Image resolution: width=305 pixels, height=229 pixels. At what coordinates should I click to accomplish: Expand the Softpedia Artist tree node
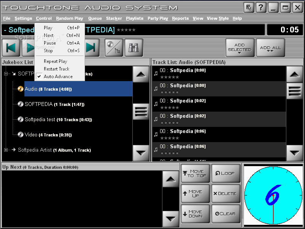click(x=6, y=150)
